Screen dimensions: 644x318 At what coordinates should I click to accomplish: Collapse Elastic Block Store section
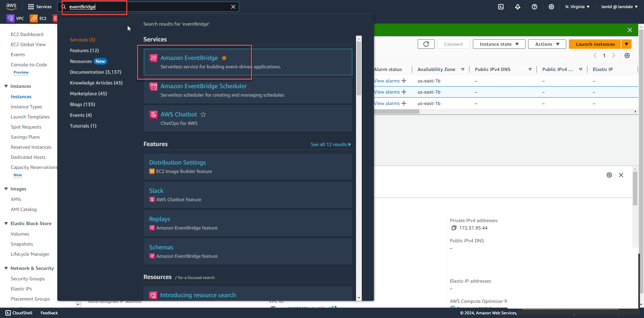tap(6, 223)
